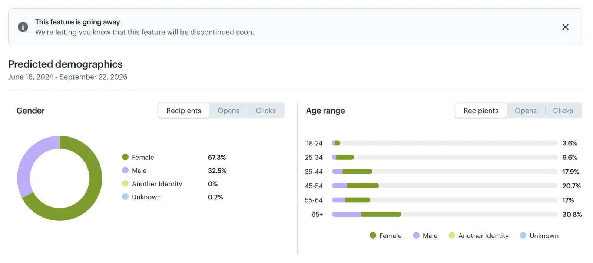593x263 pixels.
Task: Click the 65+ age label
Action: pos(317,214)
